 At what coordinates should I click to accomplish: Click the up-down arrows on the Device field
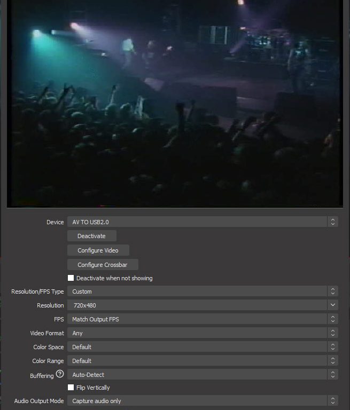[x=333, y=222]
